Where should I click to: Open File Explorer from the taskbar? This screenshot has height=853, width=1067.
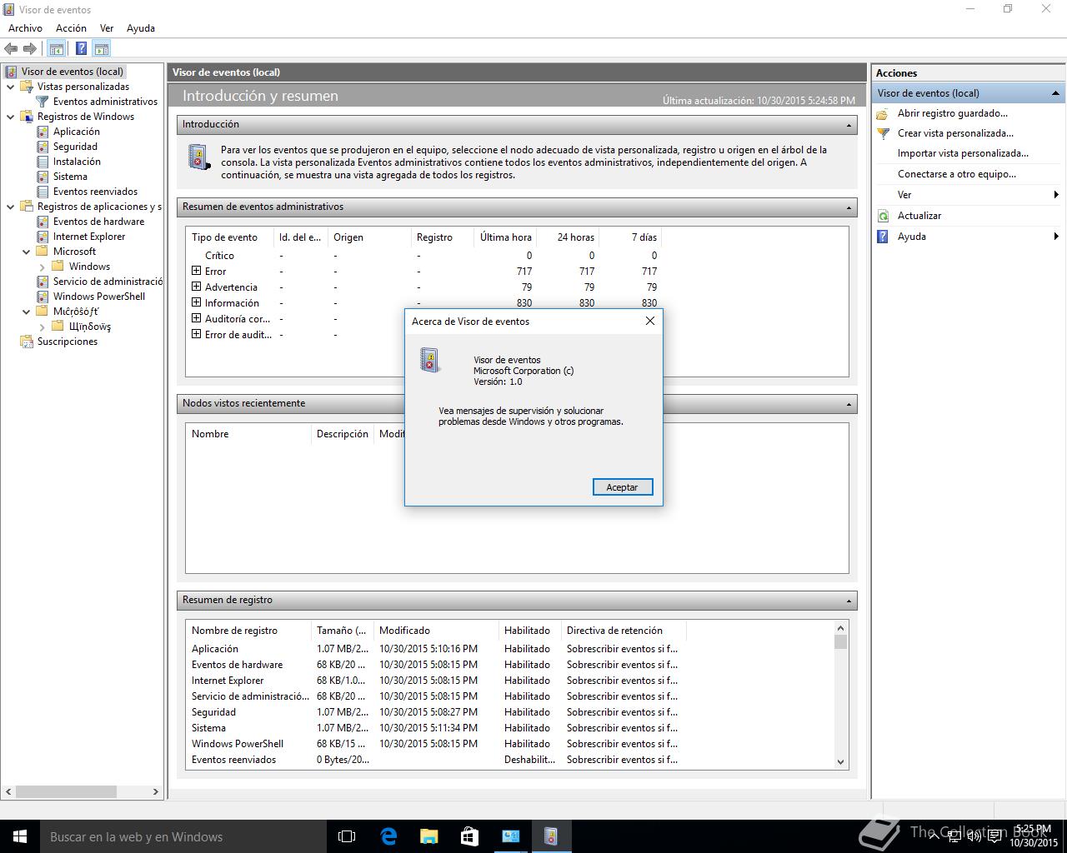click(x=428, y=836)
